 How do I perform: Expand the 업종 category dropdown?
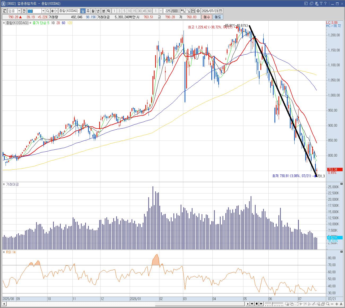[19, 11]
